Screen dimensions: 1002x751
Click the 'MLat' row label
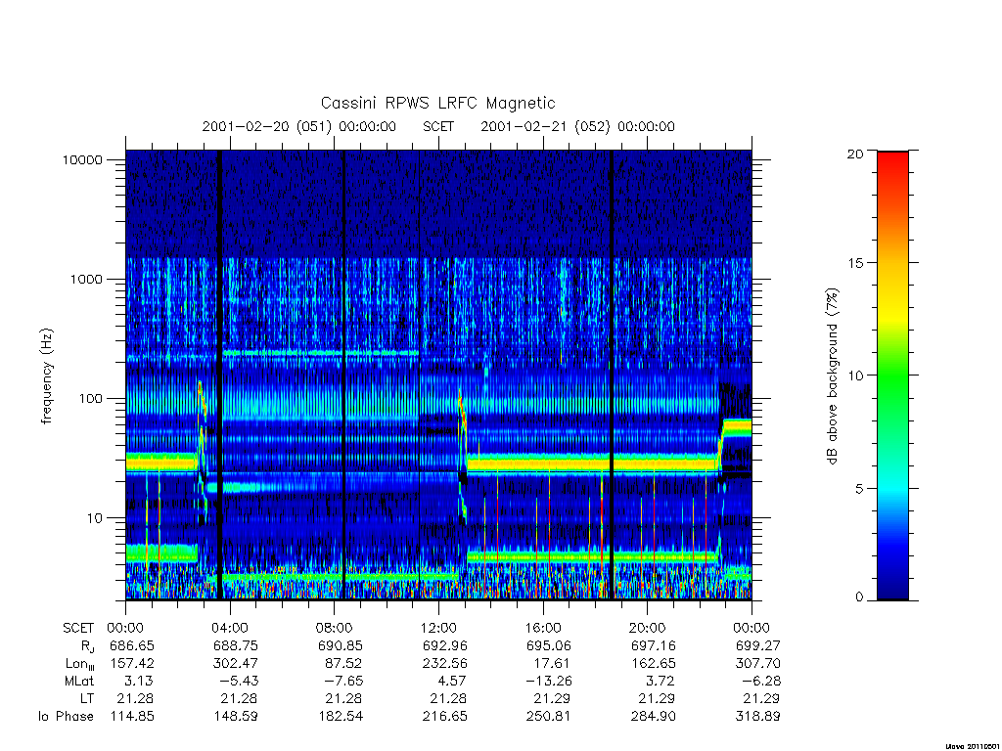coord(79,682)
